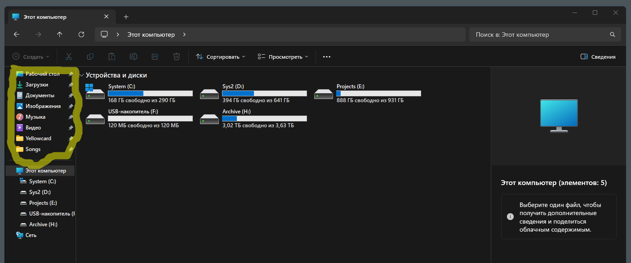Open the Просмотреть dropdown
Viewport: 631px width, 263px height.
283,57
